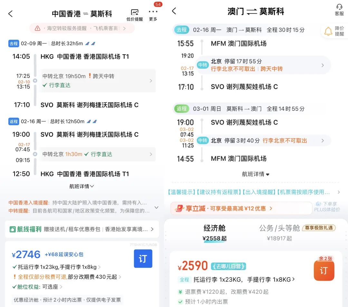The height and width of the screenshot is (307, 348).
Task: Tap blue 订 button for ¥2746 fare
Action: coord(143,259)
